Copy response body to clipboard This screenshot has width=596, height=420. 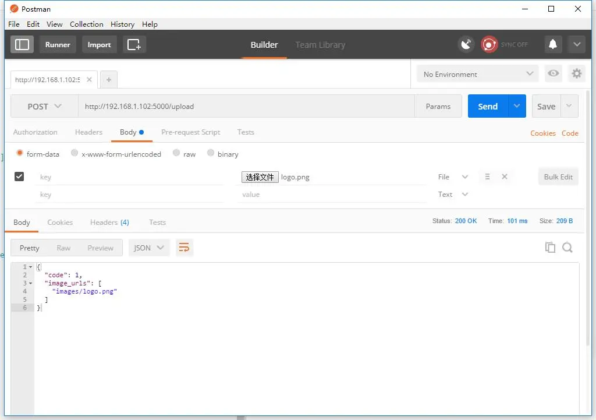[550, 248]
